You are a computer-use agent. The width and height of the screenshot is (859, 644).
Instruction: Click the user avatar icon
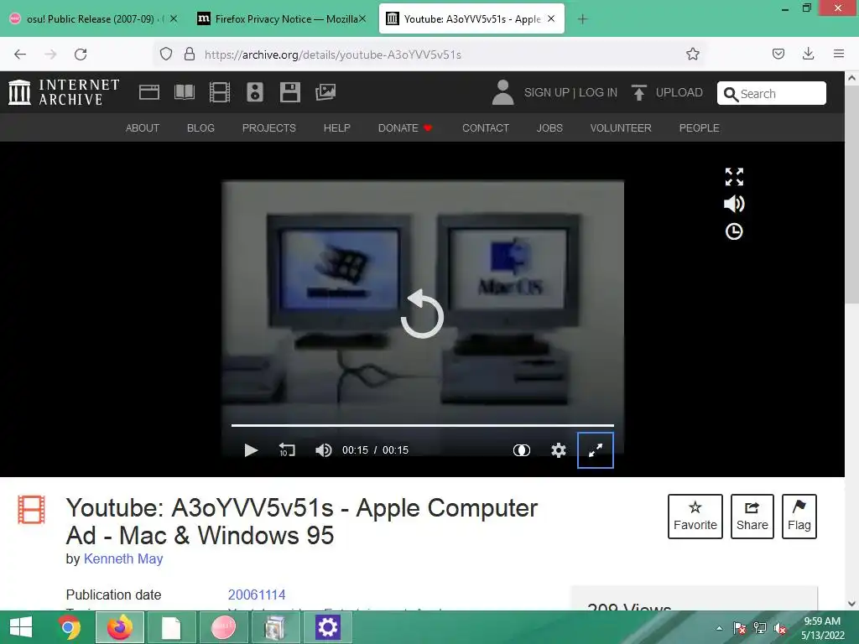click(502, 92)
